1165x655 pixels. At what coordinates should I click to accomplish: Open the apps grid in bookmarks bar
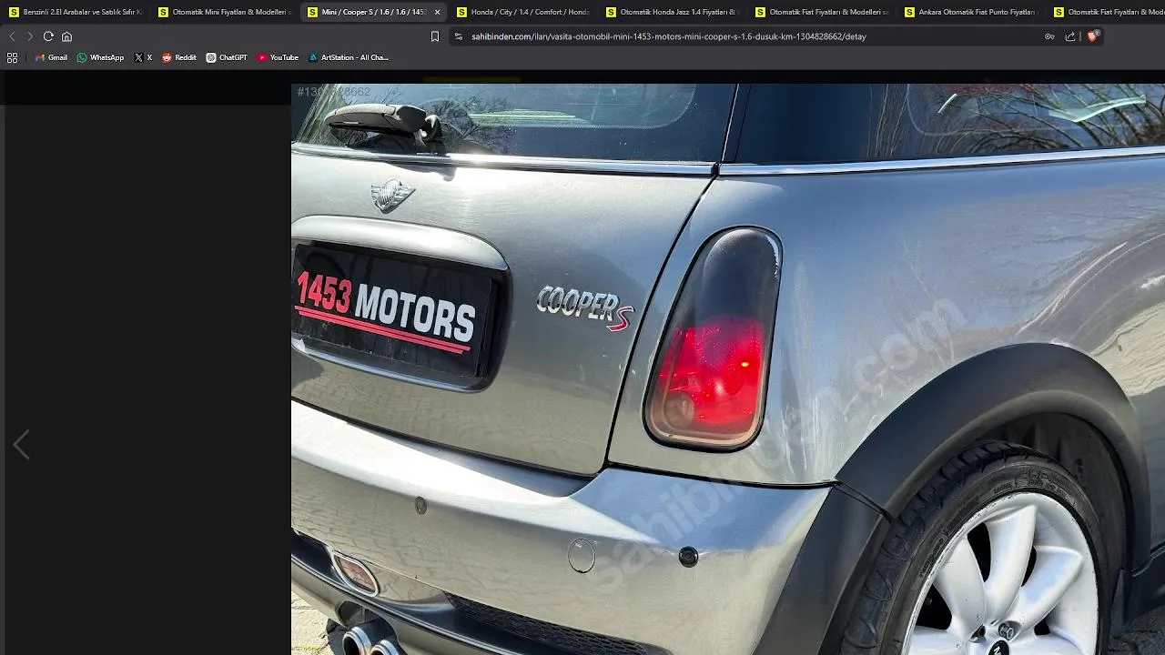coord(12,57)
